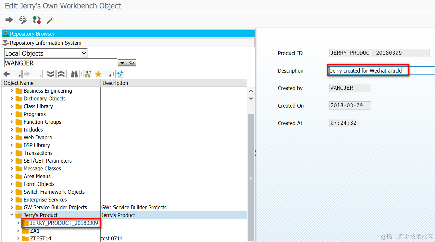
Task: Collapse the Jerry's Product node
Action: point(12,215)
